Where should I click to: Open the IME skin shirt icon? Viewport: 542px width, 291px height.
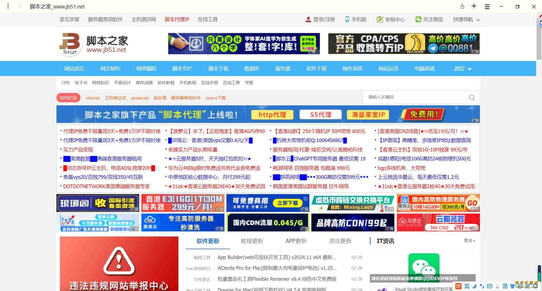click(x=512, y=287)
